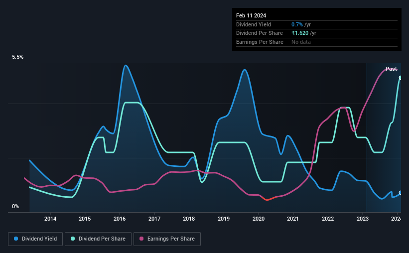The image size is (409, 253).
Task: Click the Dividend Yield endpoint marker
Action: pyautogui.click(x=401, y=193)
